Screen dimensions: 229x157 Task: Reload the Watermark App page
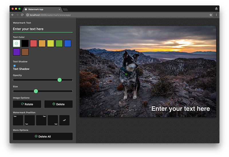click(22, 15)
